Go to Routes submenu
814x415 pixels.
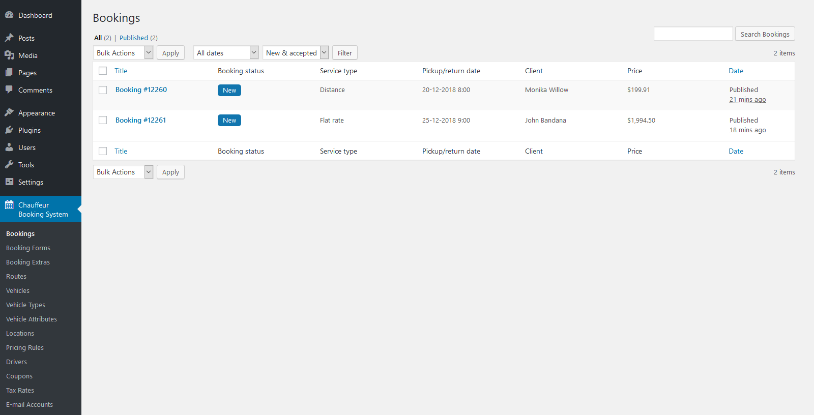point(16,276)
